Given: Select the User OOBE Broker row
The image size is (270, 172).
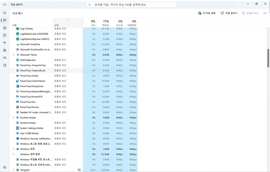Looking at the screenshot, I should pos(74,133).
